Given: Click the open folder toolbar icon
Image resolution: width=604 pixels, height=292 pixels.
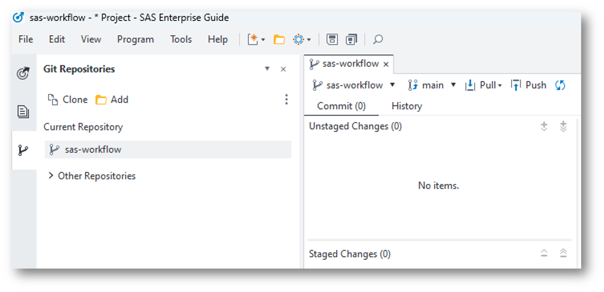Looking at the screenshot, I should [279, 40].
